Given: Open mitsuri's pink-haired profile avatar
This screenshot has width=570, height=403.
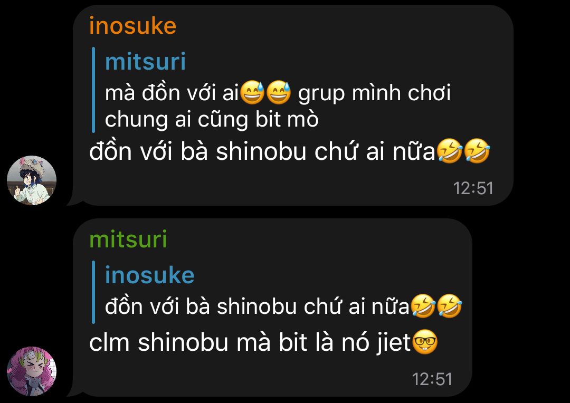Looking at the screenshot, I should pyautogui.click(x=32, y=371).
